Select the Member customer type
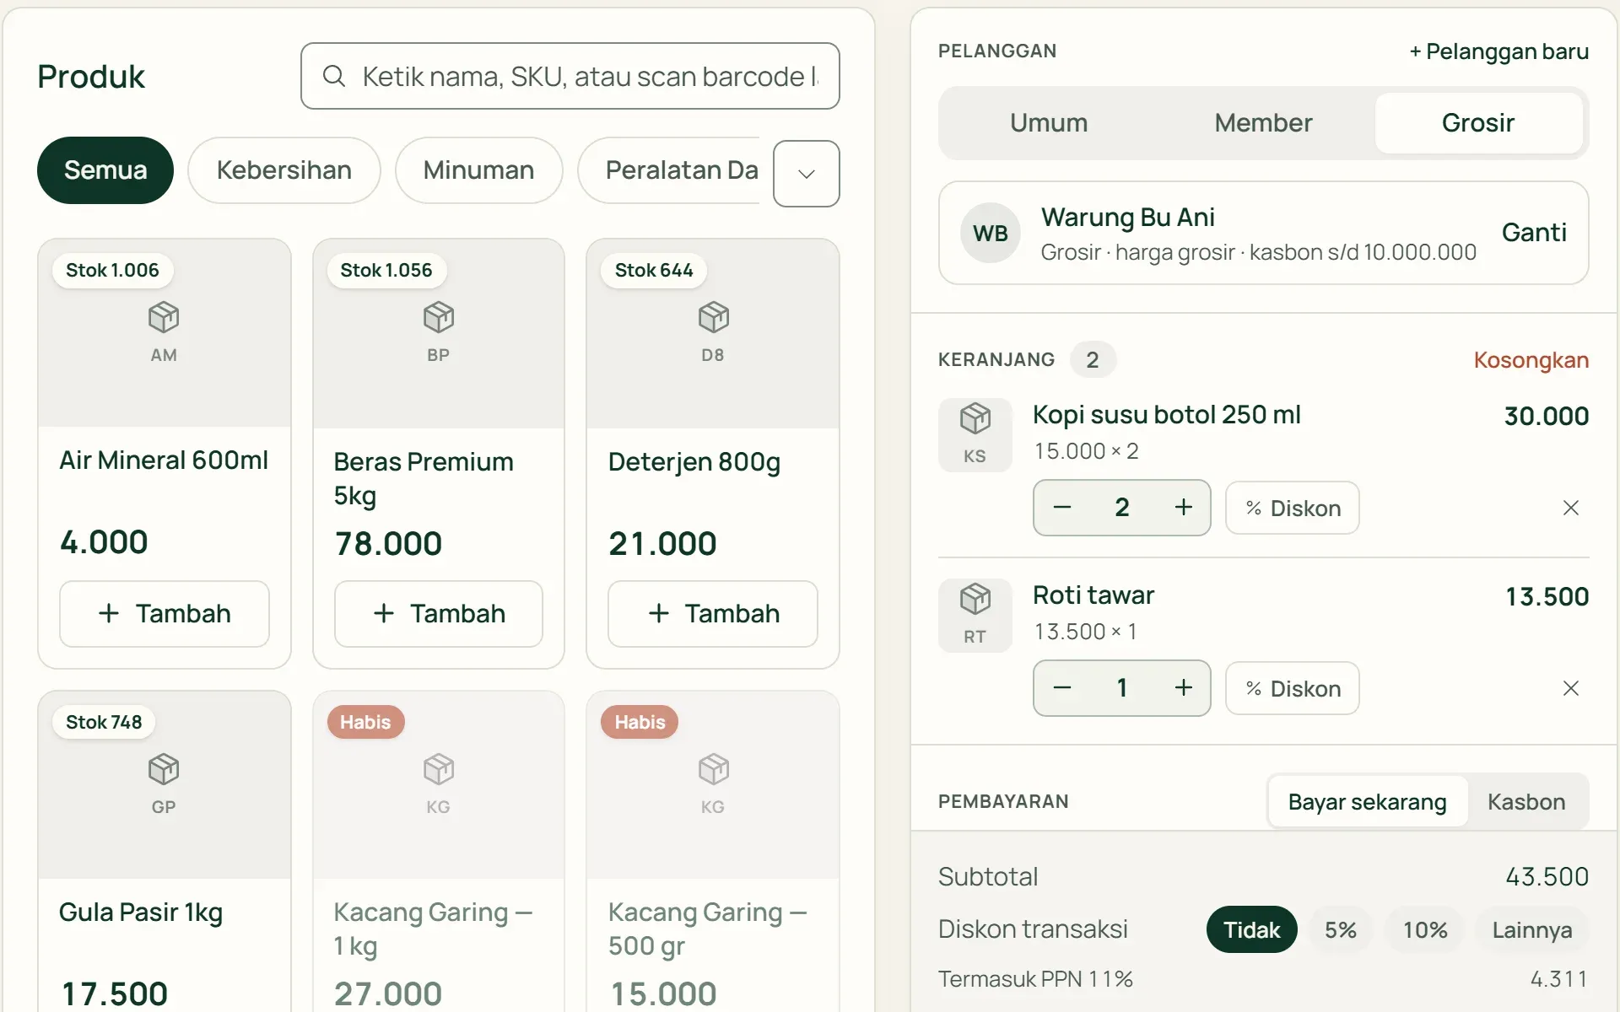The height and width of the screenshot is (1012, 1620). coord(1263,123)
